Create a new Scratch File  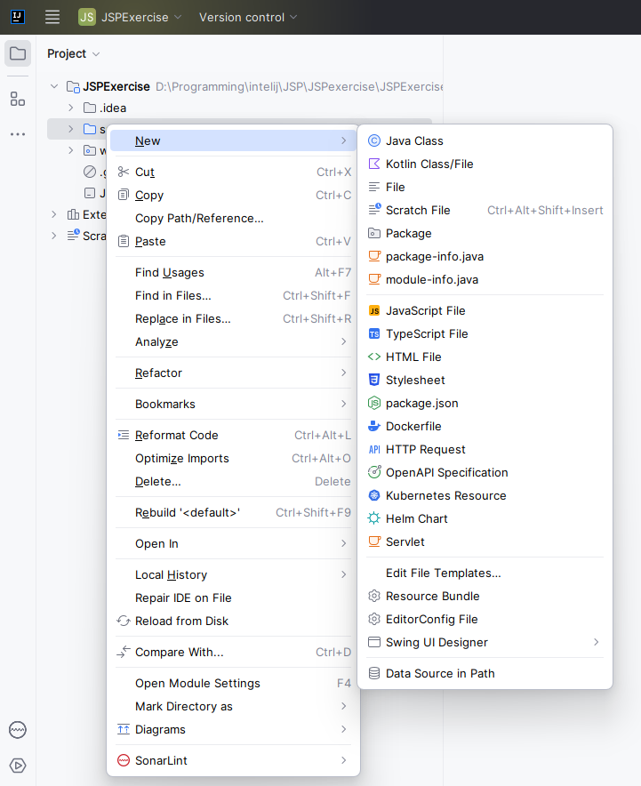point(485,210)
